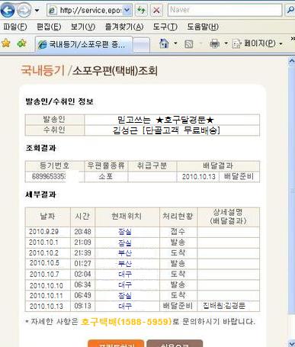Open the 도움말(H) menu
The image size is (295, 347).
(203, 27)
